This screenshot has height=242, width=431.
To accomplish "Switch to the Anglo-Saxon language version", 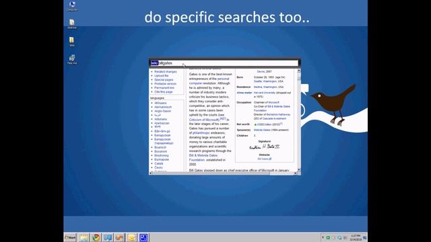I will 162,111.
